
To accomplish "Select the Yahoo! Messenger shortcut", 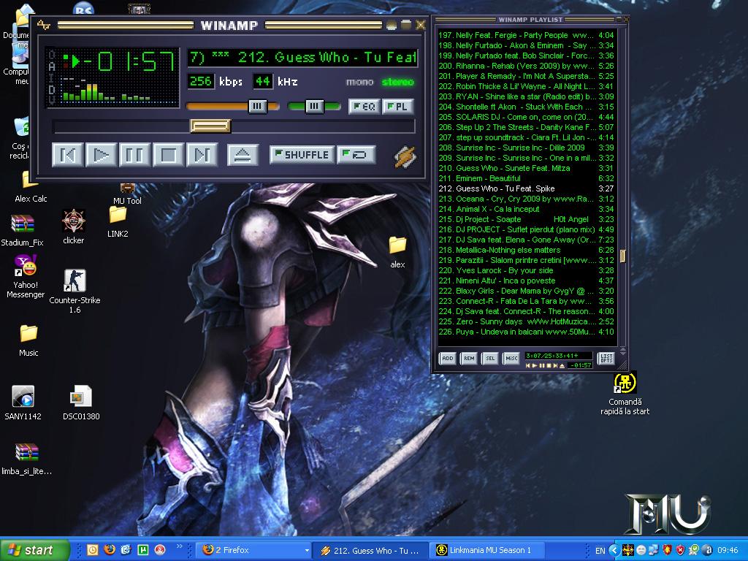I will 26,277.
